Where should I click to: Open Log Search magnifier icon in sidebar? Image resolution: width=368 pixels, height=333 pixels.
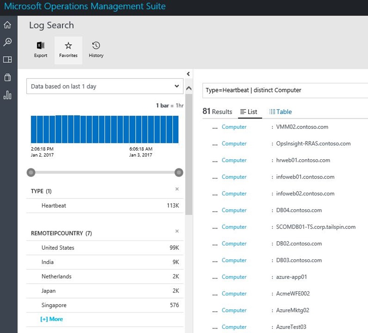[7, 42]
